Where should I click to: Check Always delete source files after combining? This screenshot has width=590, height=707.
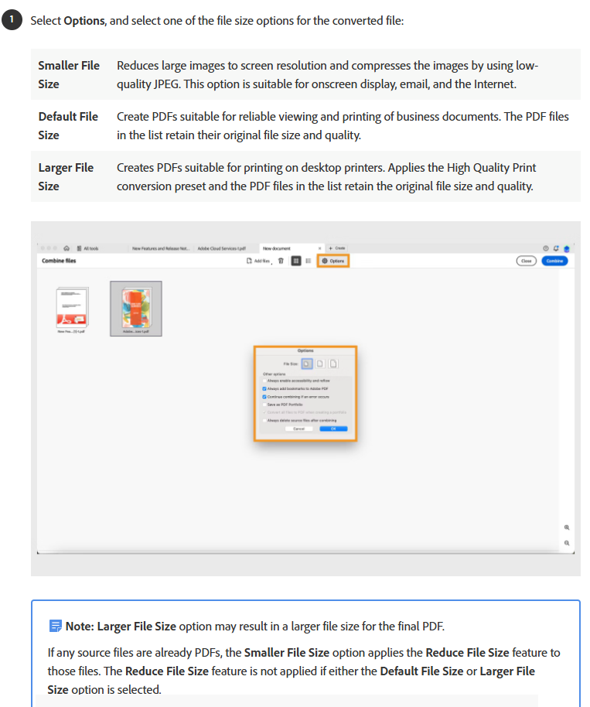pos(264,420)
